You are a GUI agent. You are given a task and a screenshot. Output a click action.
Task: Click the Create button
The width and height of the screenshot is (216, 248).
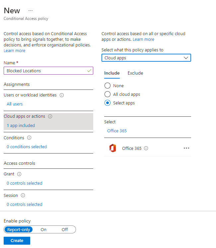point(17,241)
